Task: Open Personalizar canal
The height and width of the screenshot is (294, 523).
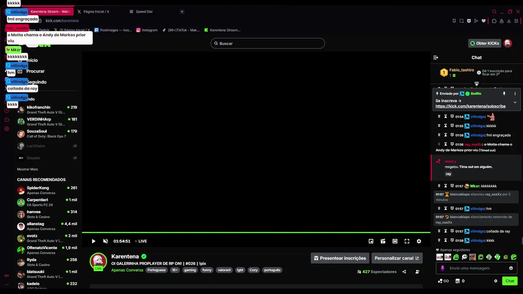Action: tap(397, 258)
